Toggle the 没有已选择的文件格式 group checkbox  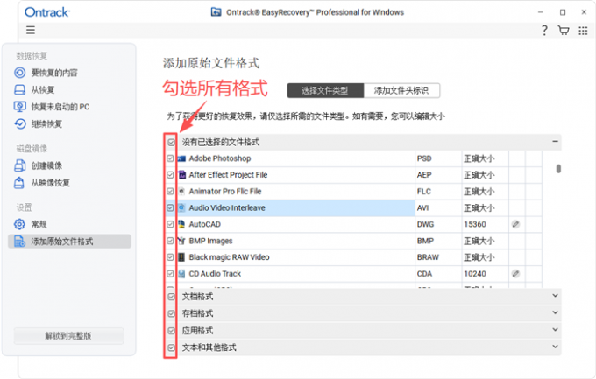click(x=171, y=142)
